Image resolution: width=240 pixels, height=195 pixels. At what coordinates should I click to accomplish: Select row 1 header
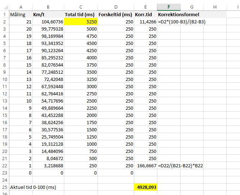pyautogui.click(x=5, y=14)
